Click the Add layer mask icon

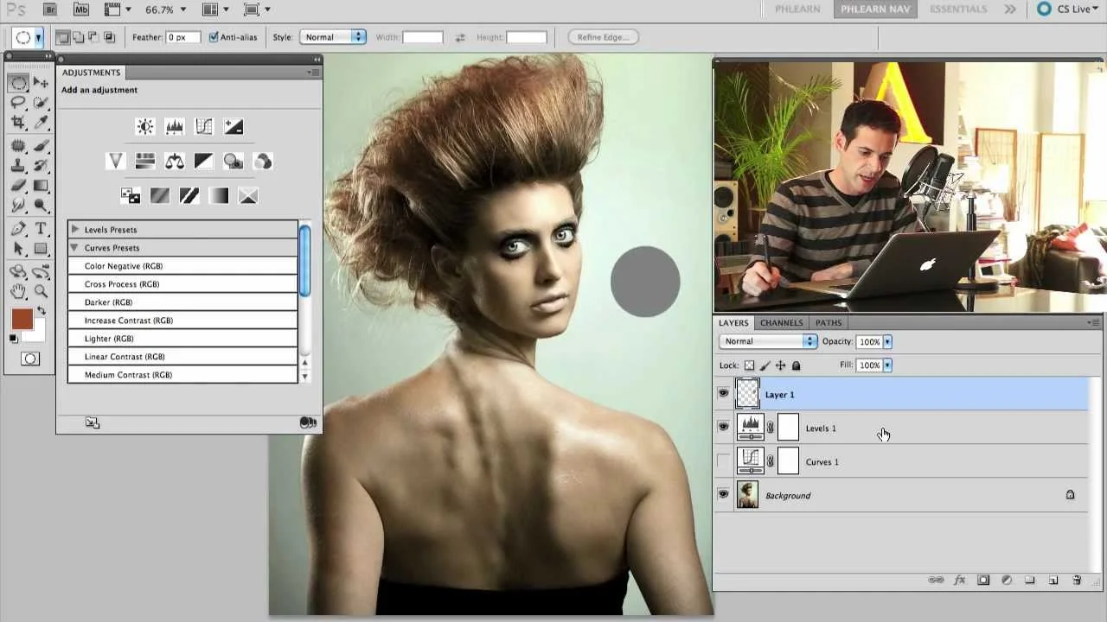[x=983, y=581]
